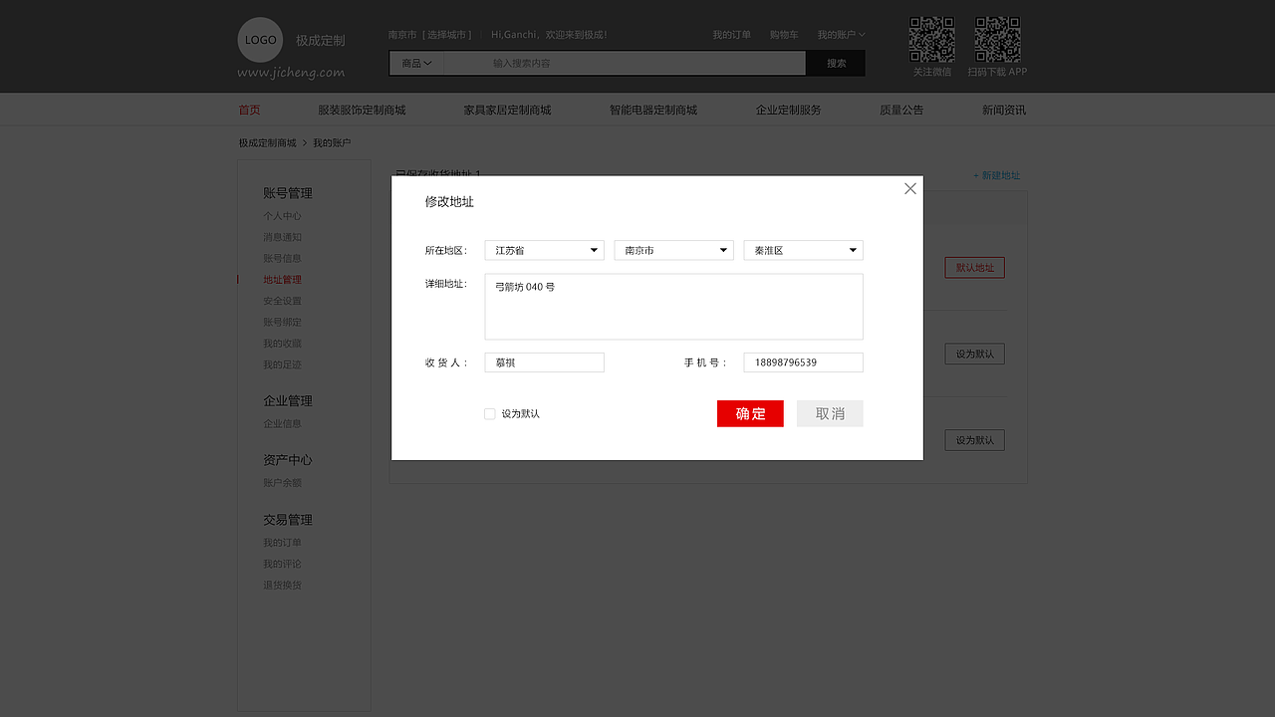Open 我的收藏 from the account sidebar
This screenshot has width=1275, height=717.
point(282,343)
